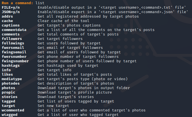192x117 pixels.
Task: Click the fwingsnumber command name
Action: [x=15, y=61]
